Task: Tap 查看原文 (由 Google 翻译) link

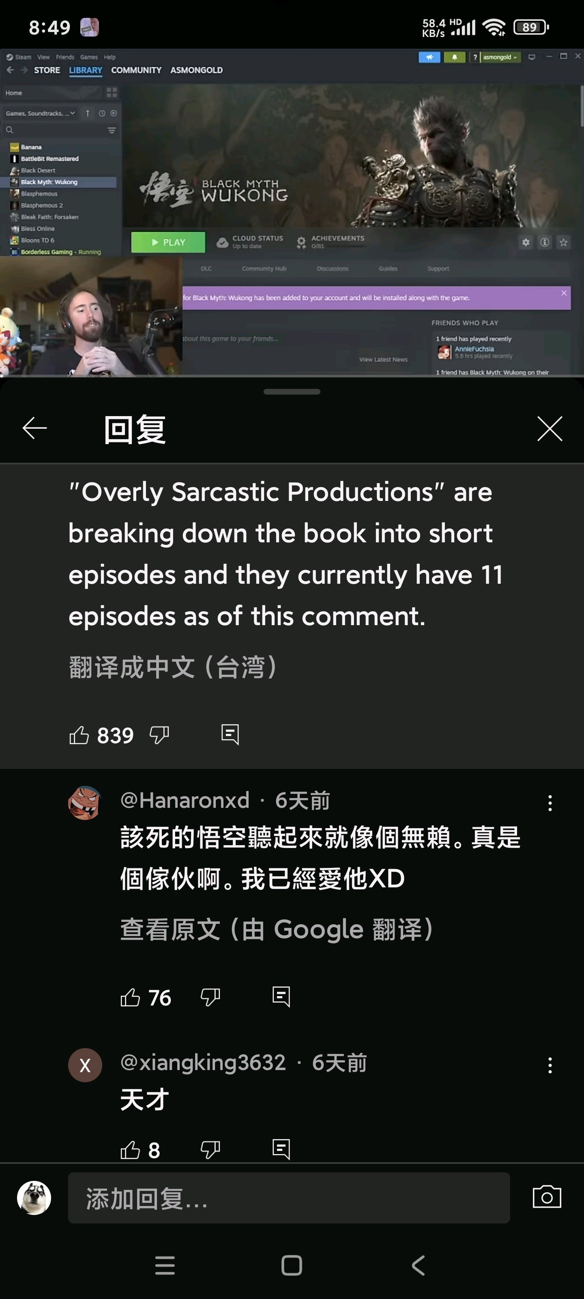Action: click(x=277, y=929)
